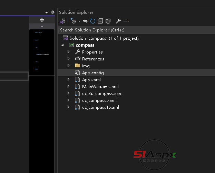Viewport: 215px width, 173px height.
Task: Expand the img folder
Action: point(68,66)
